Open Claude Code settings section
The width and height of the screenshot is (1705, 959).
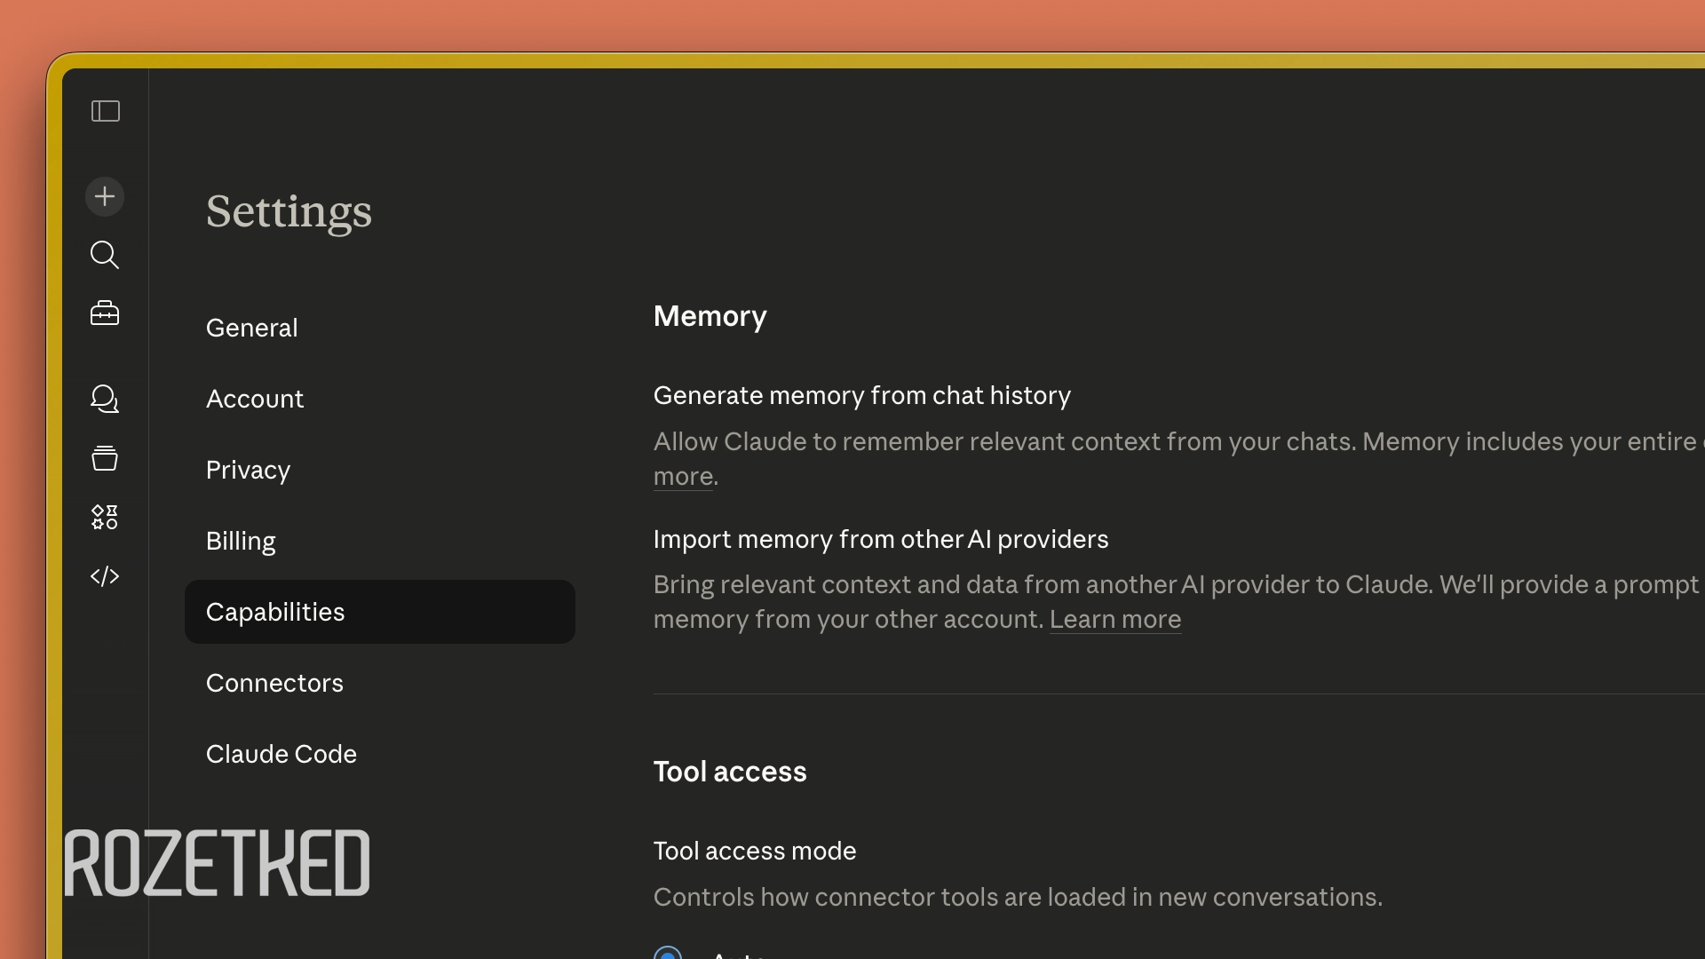point(282,754)
